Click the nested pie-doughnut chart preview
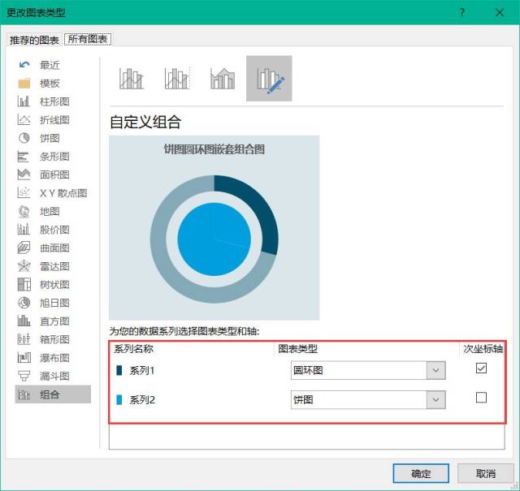This screenshot has width=520, height=491. point(214,227)
